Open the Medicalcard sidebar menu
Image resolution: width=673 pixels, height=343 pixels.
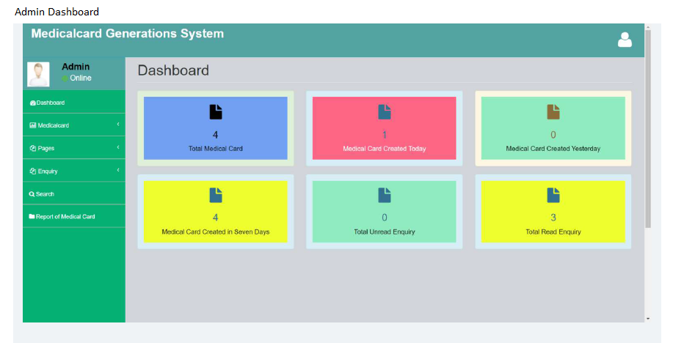tap(74, 125)
